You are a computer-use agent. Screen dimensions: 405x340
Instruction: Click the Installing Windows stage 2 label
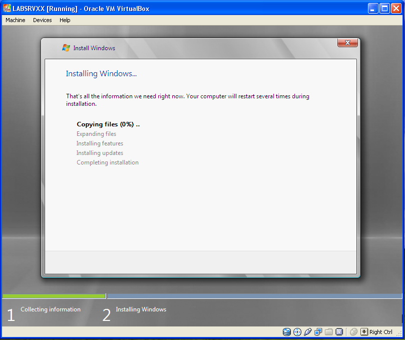coord(141,309)
